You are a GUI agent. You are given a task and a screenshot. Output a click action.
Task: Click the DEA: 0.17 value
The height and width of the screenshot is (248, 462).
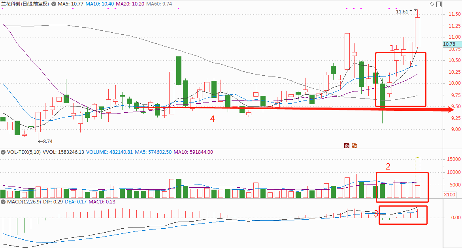pos(75,202)
